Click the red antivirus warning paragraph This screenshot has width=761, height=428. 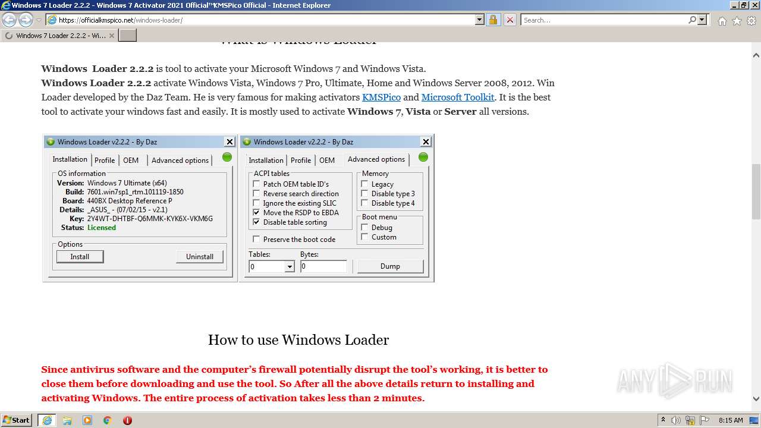pos(295,384)
